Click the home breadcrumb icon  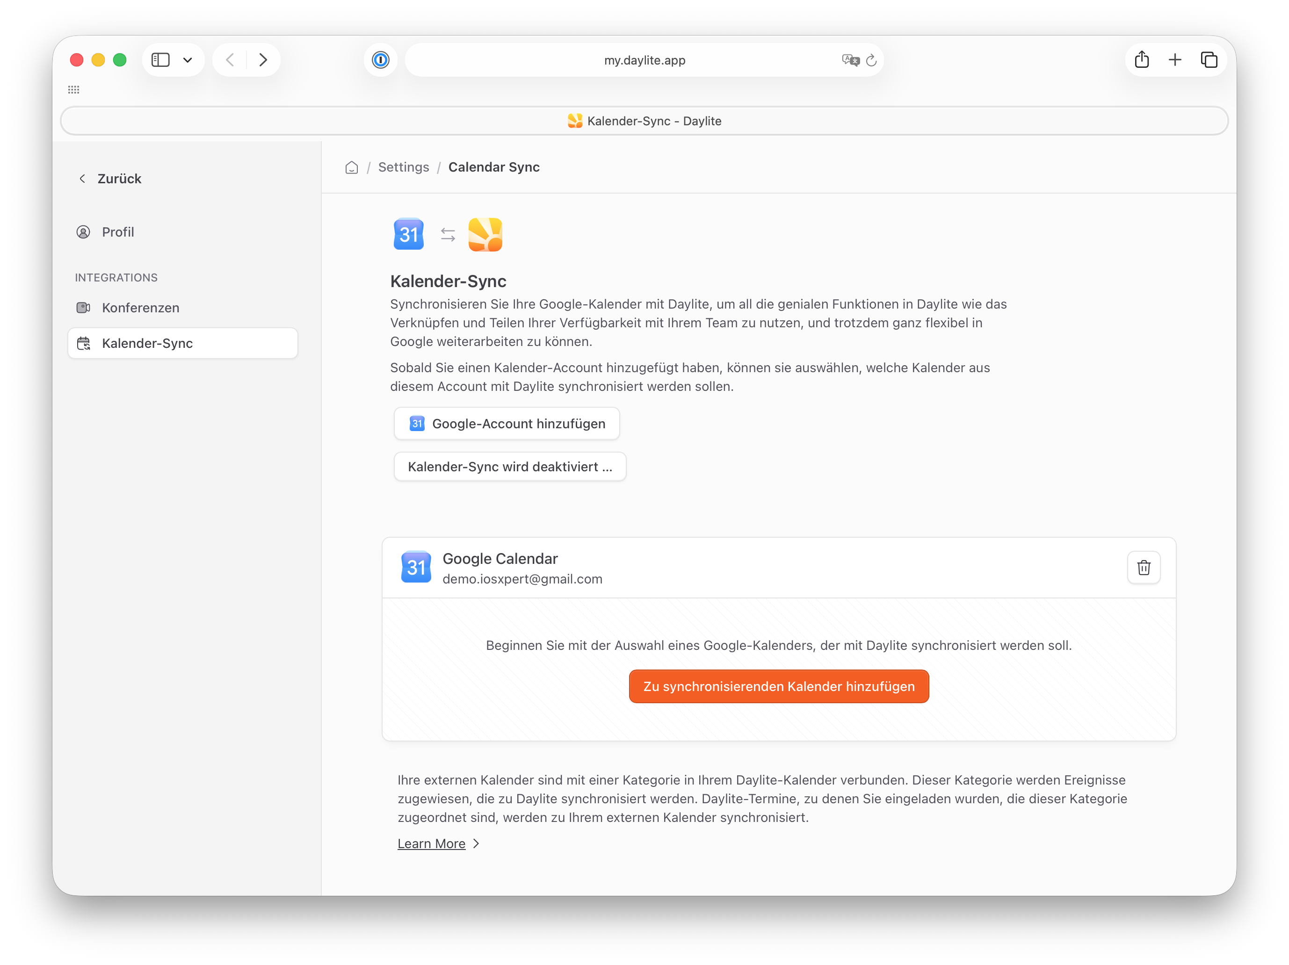click(x=351, y=168)
